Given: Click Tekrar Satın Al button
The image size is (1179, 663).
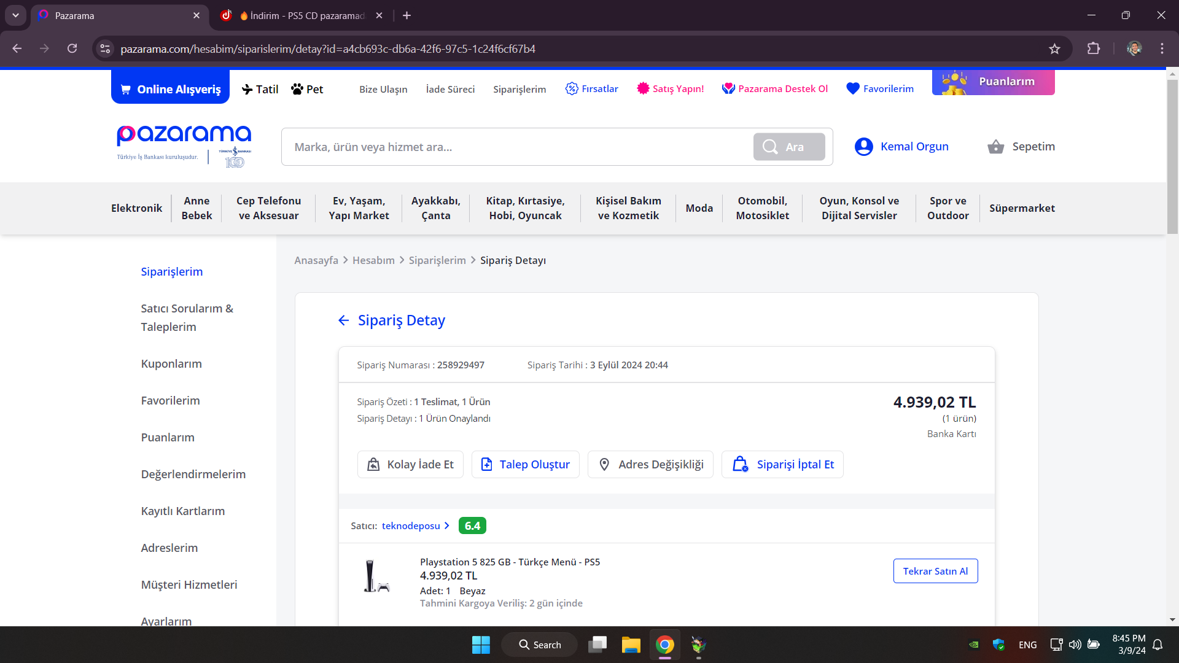Looking at the screenshot, I should 935,571.
